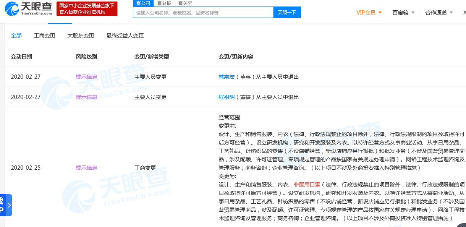
Task: Select the 大股东变更 filter tab
Action: point(81,36)
